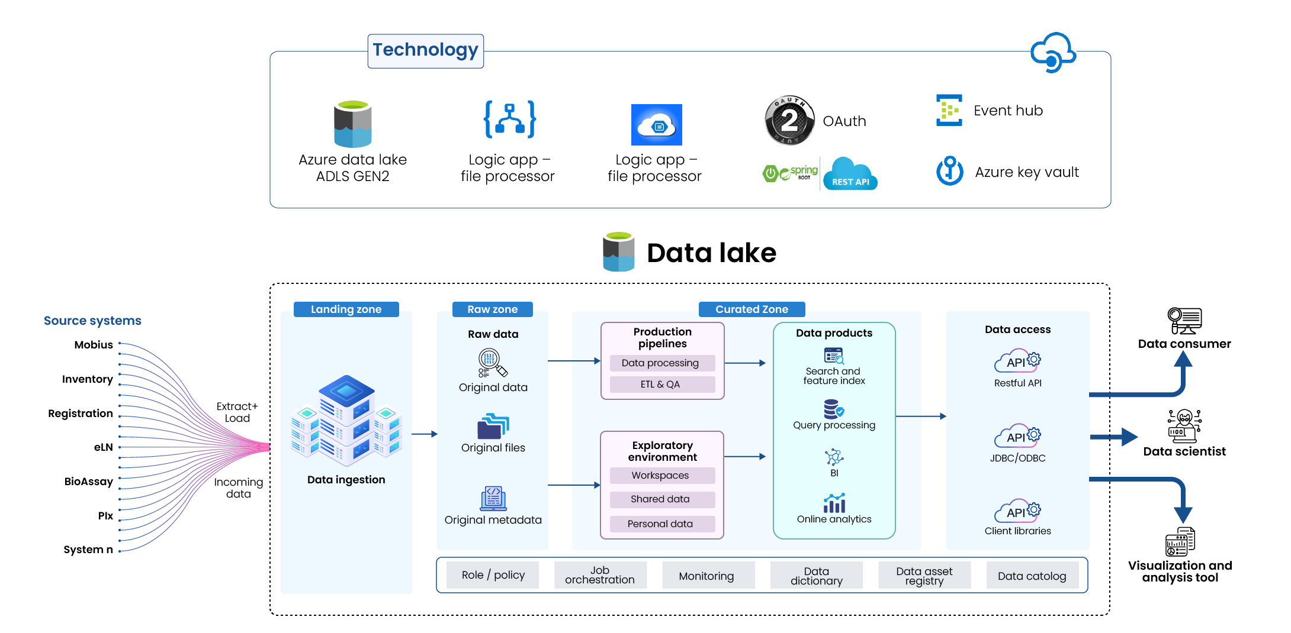1291x633 pixels.
Task: Click the Data asset registry box
Action: [924, 575]
